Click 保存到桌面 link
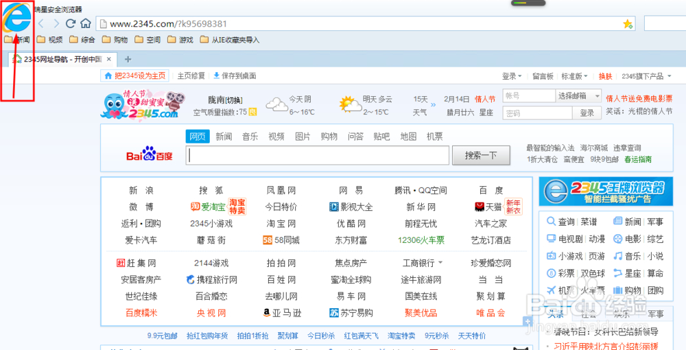Screen dimensions: 686x350 (235, 75)
